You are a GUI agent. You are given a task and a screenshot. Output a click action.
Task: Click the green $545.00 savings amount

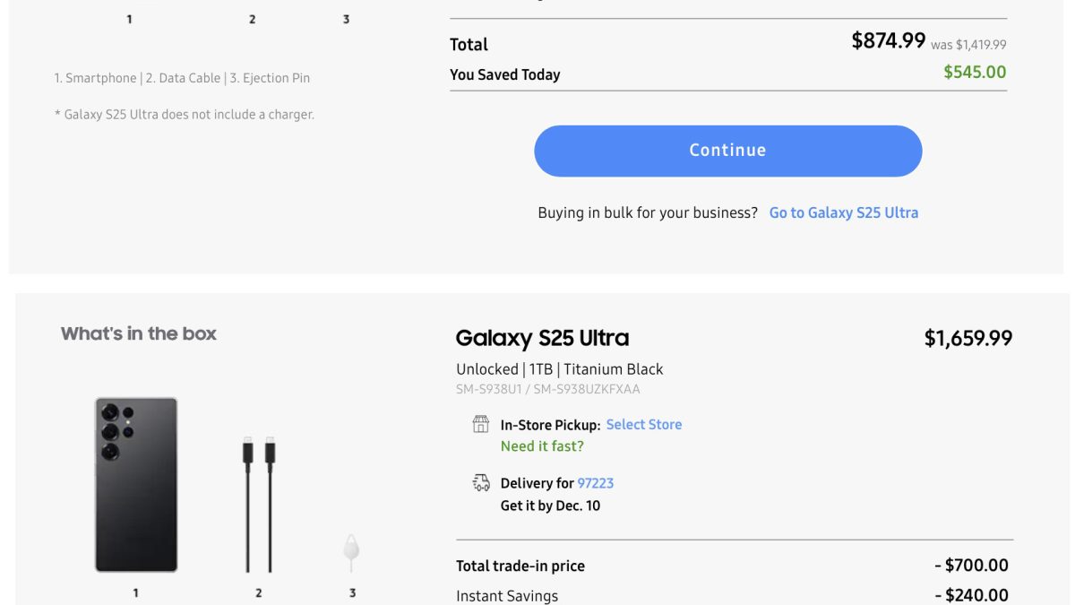coord(975,73)
